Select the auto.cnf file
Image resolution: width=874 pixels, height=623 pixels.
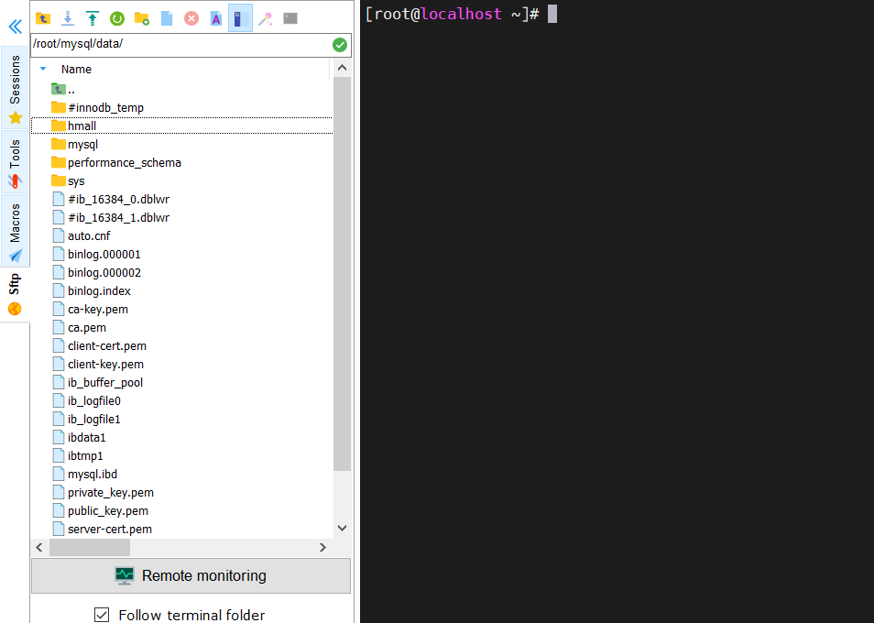(x=82, y=235)
